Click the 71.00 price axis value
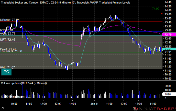176x111 pixels. 168,71
